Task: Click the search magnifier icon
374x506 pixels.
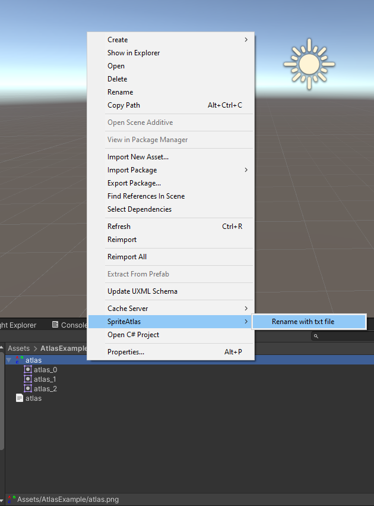Action: pos(316,337)
